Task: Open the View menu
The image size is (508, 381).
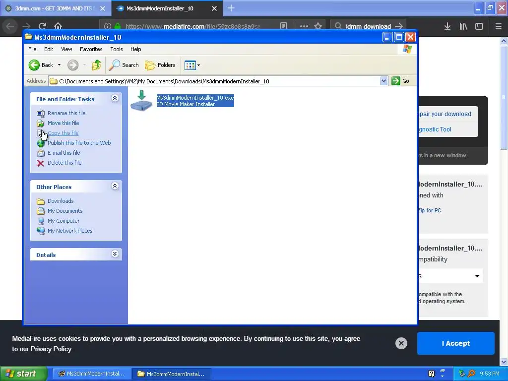Action: pyautogui.click(x=66, y=49)
